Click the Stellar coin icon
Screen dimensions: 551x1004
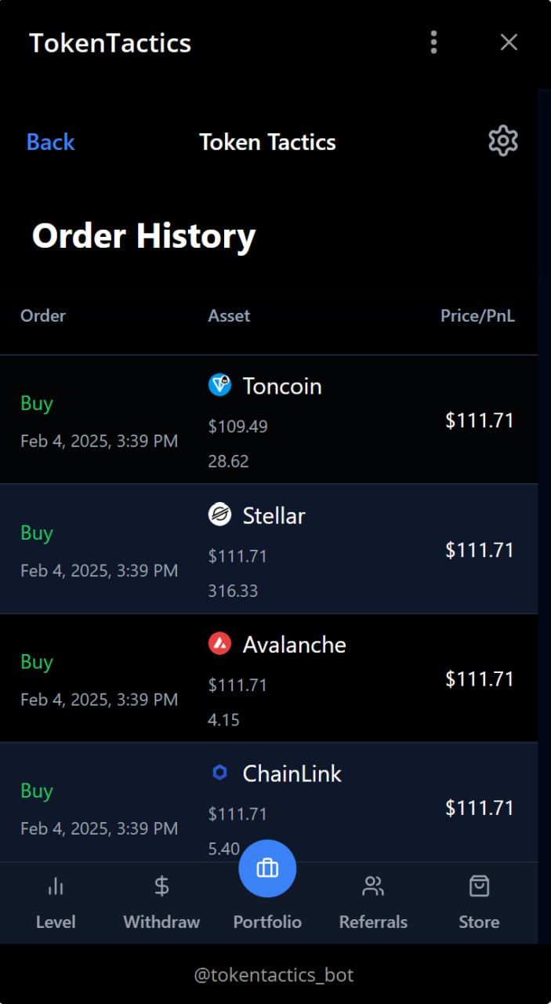coord(220,515)
